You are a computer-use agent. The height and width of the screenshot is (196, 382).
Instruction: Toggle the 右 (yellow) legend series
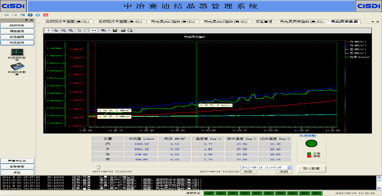pos(356,53)
